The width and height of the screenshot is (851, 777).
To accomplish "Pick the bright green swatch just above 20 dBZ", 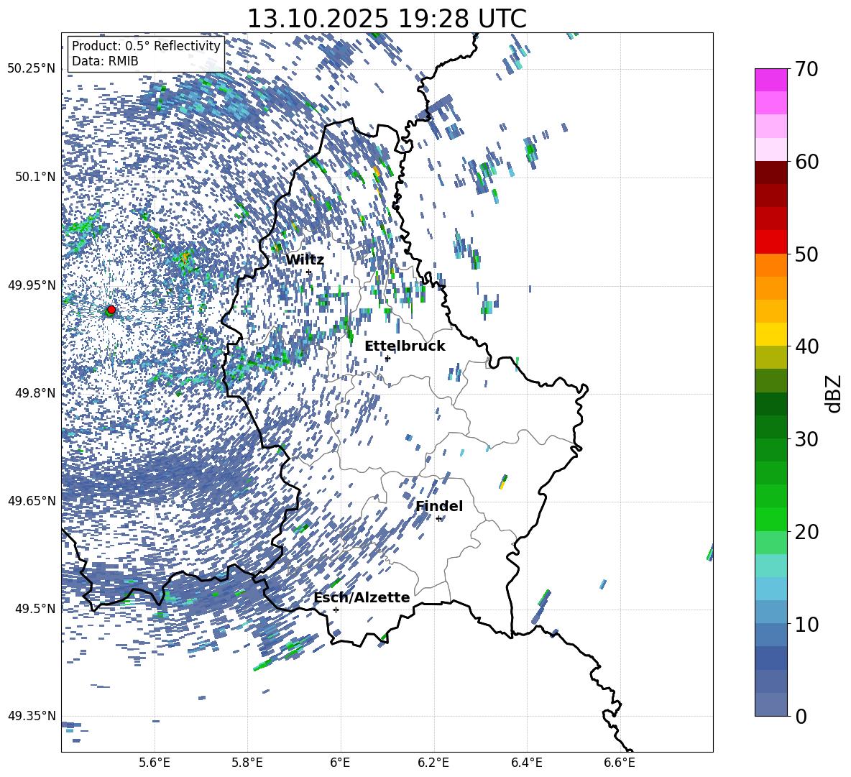I will [770, 519].
